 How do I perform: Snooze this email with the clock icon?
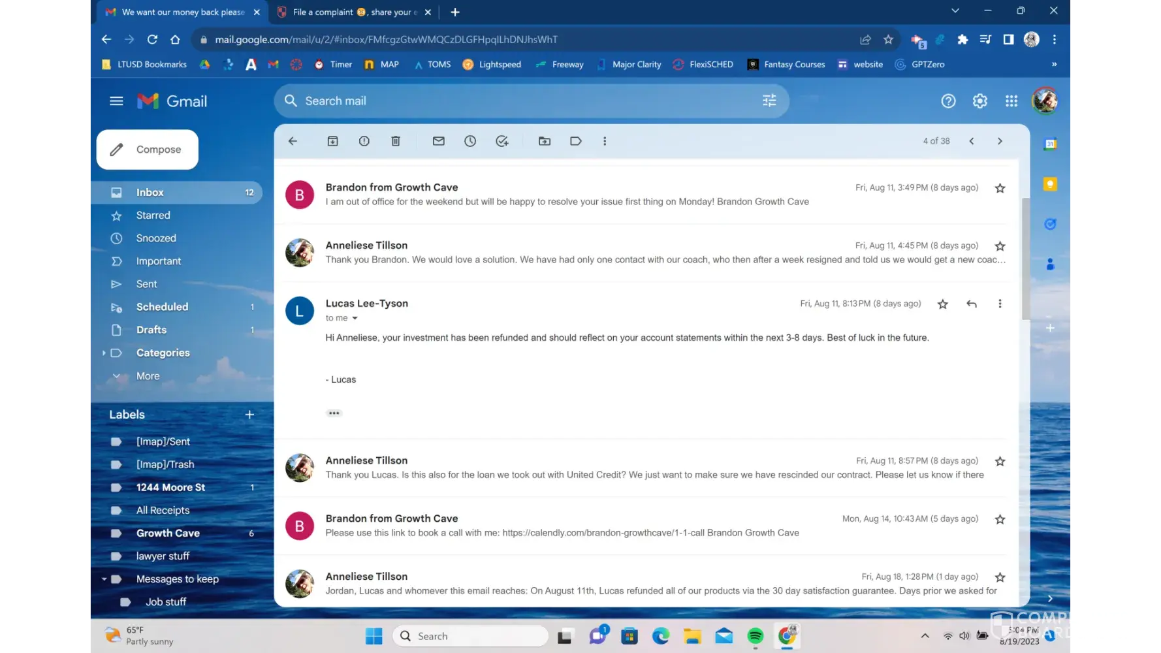coord(470,141)
